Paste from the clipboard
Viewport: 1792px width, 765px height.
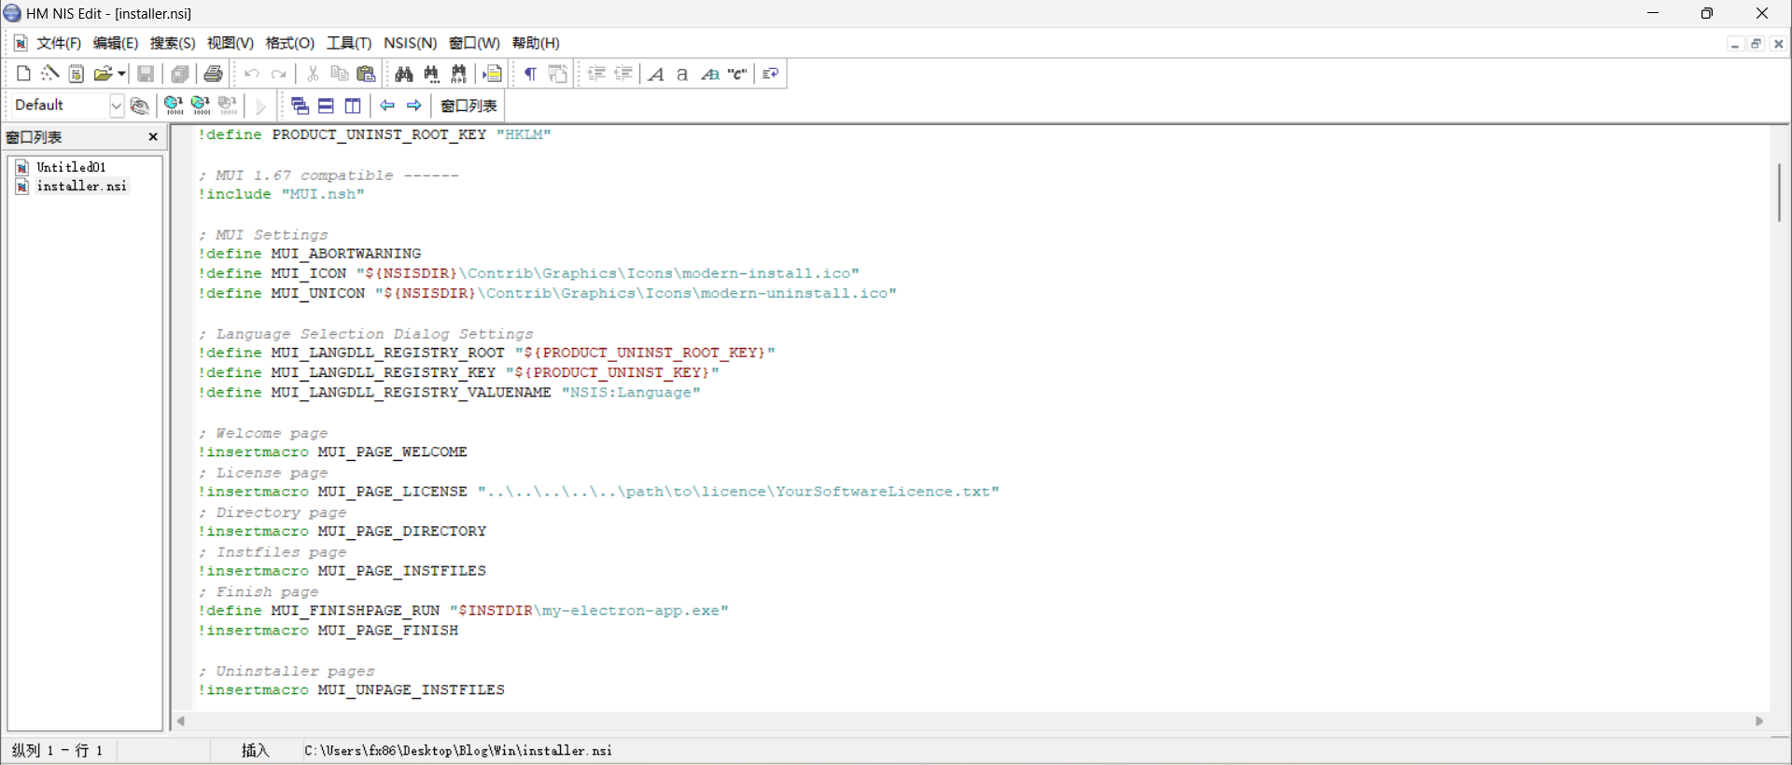367,74
